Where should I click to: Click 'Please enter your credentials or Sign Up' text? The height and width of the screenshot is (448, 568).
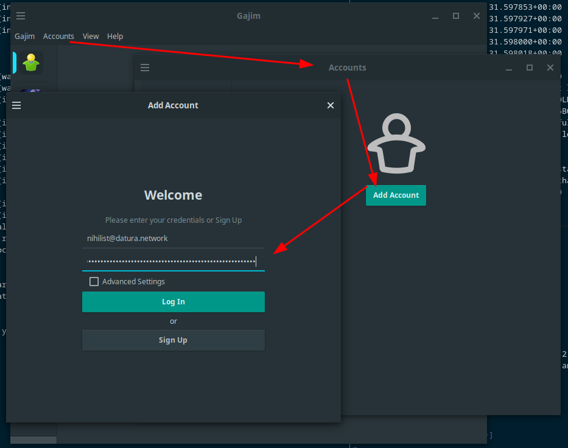(x=174, y=220)
